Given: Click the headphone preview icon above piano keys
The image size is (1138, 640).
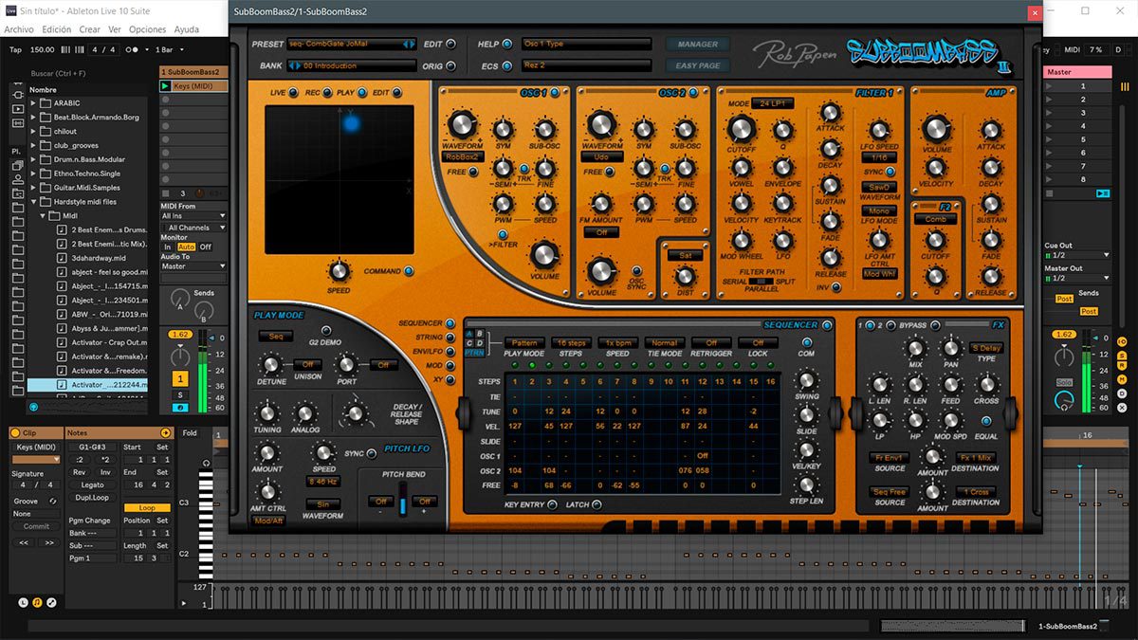Looking at the screenshot, I should 205,462.
